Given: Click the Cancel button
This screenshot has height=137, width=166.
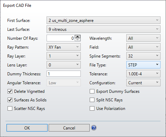Looking at the screenshot, I should click(x=69, y=128).
